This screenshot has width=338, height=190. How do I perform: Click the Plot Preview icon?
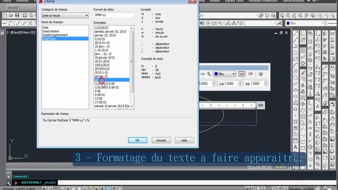31,15
